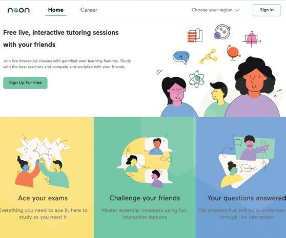286x238 pixels.
Task: Click the yellow molecule icon
Action: click(x=209, y=56)
